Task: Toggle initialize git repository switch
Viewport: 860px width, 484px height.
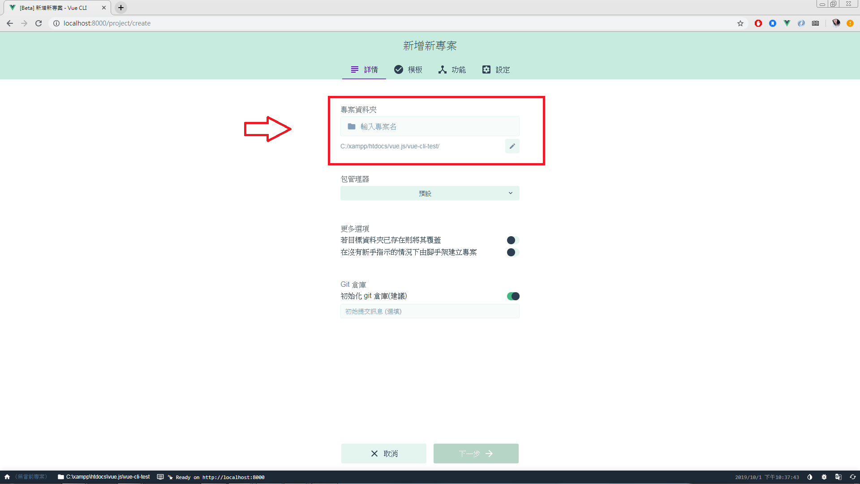Action: [x=513, y=296]
